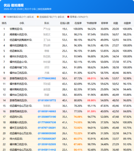Open the @18606939360 leader mention
Image resolution: width=134 pixels, height=151 pixels.
click(47, 133)
